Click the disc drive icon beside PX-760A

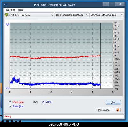pyautogui.click(x=6, y=15)
